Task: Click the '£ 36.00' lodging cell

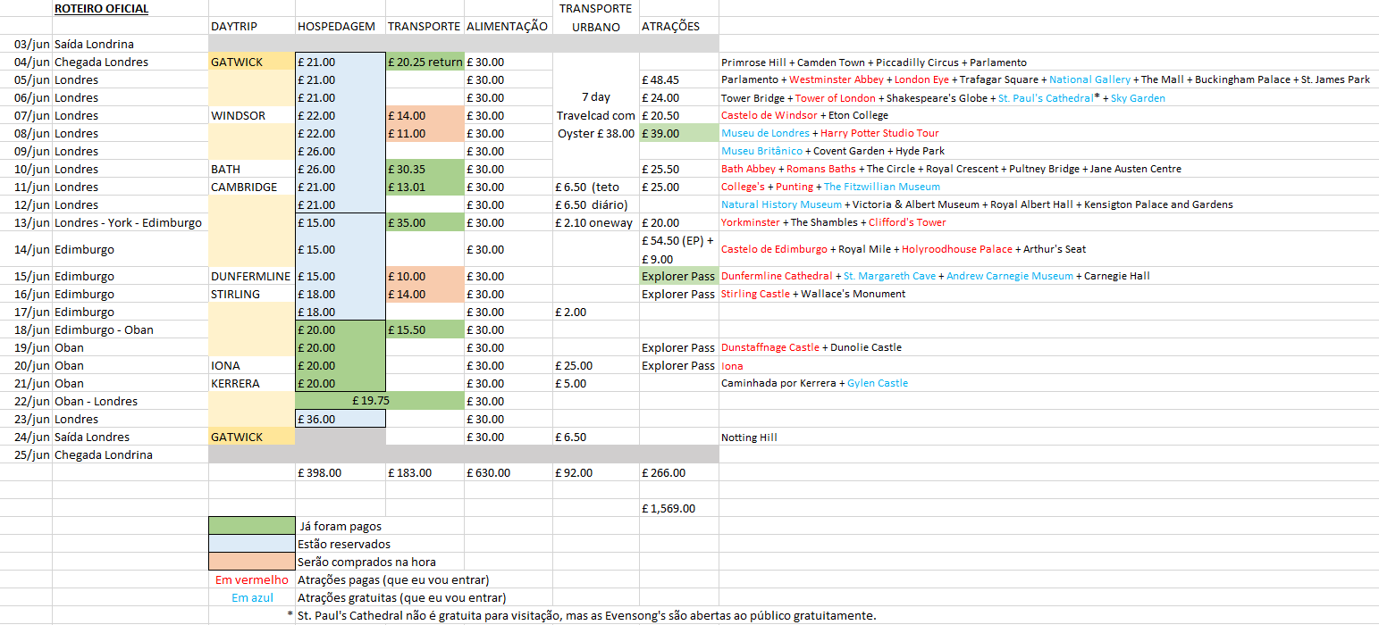Action: click(341, 419)
